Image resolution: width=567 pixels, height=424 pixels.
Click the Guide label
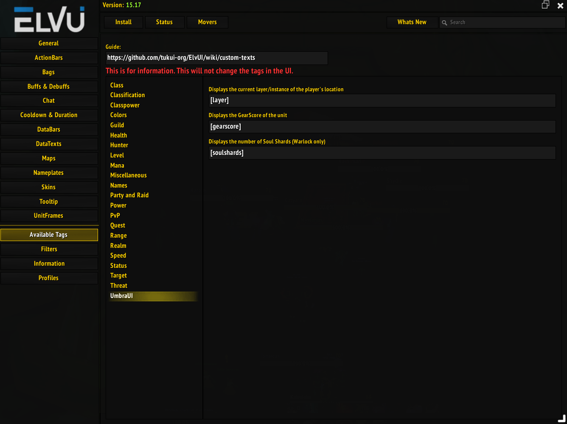[x=113, y=47]
